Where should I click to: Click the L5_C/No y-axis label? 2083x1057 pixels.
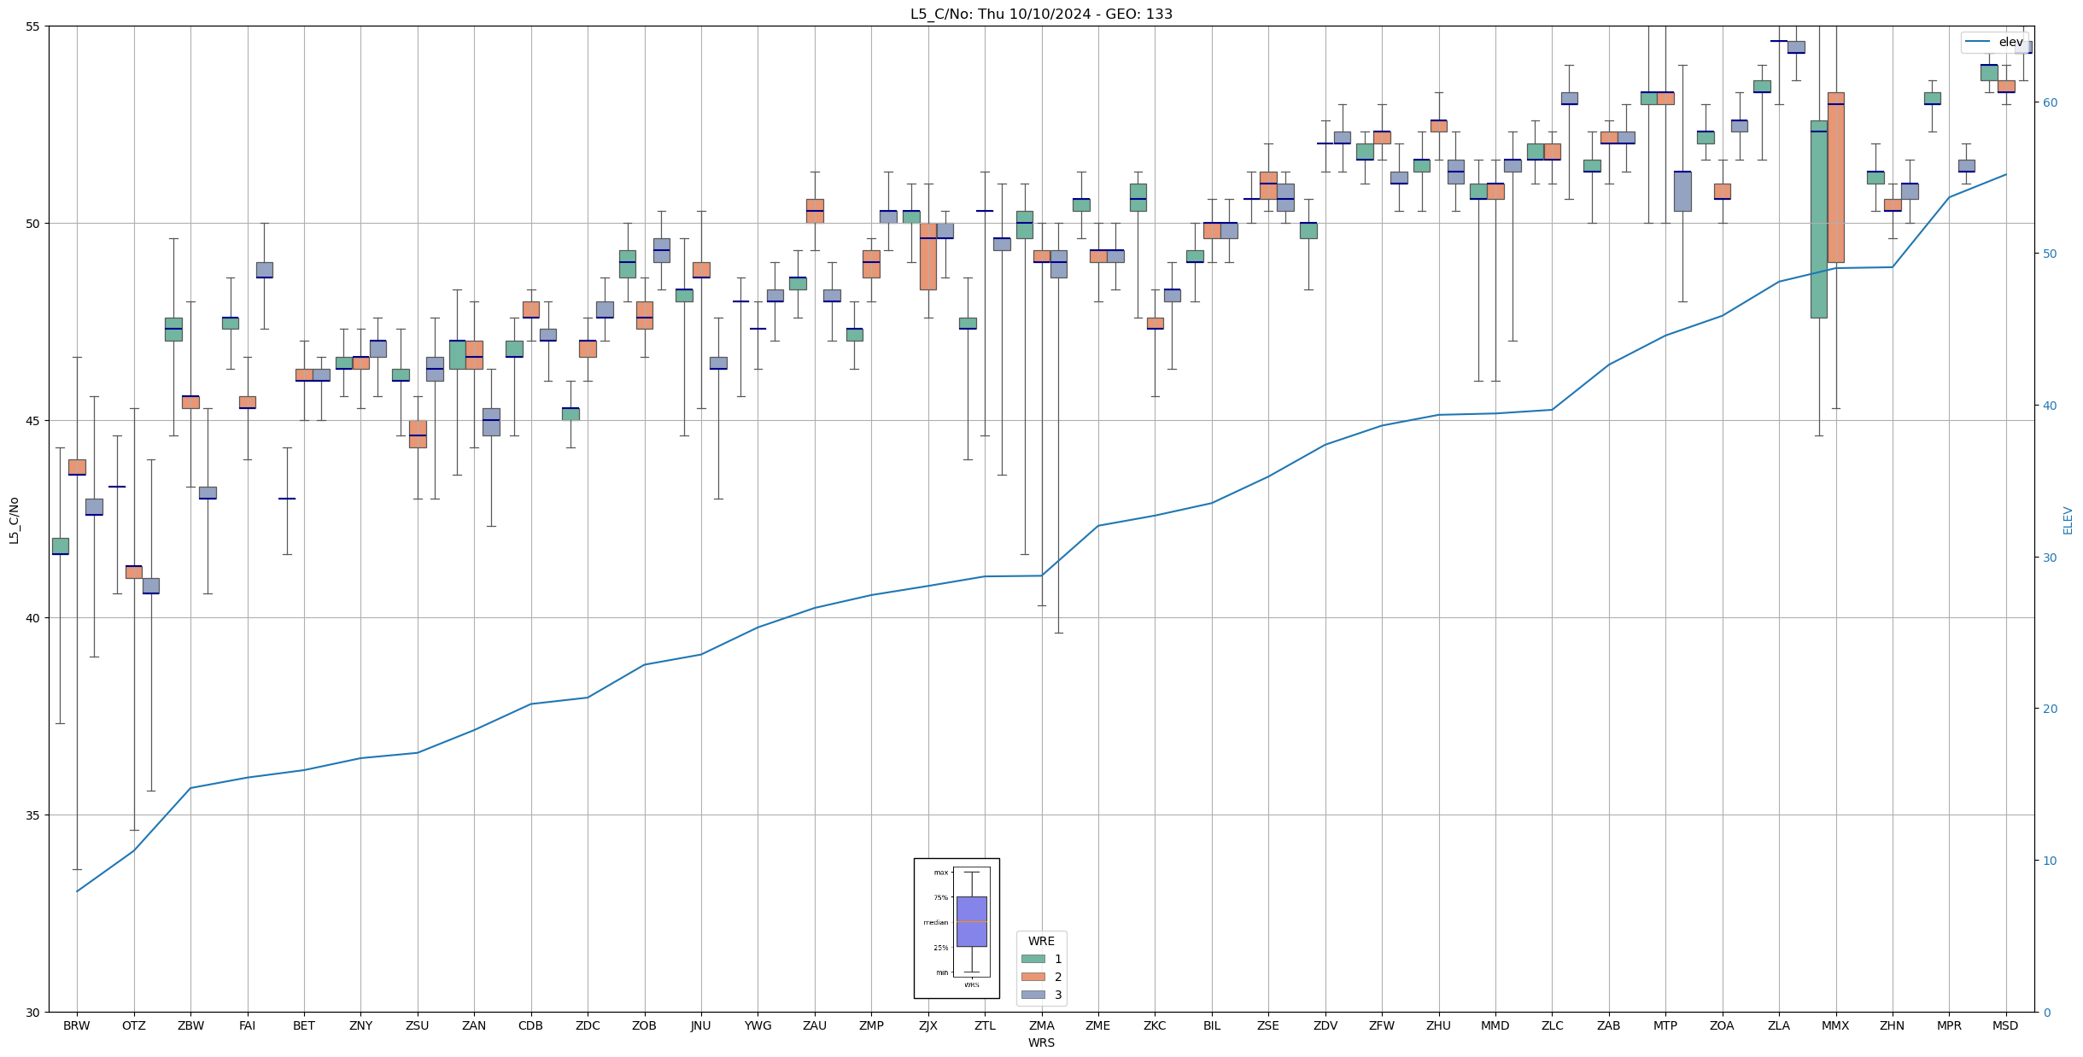(x=14, y=520)
